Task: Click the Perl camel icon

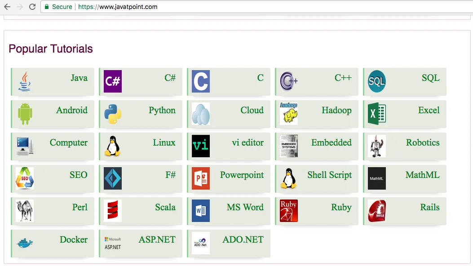Action: click(24, 210)
